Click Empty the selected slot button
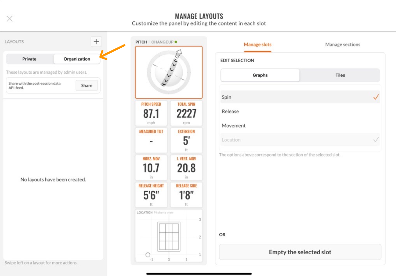This screenshot has height=276, width=396. (300, 252)
